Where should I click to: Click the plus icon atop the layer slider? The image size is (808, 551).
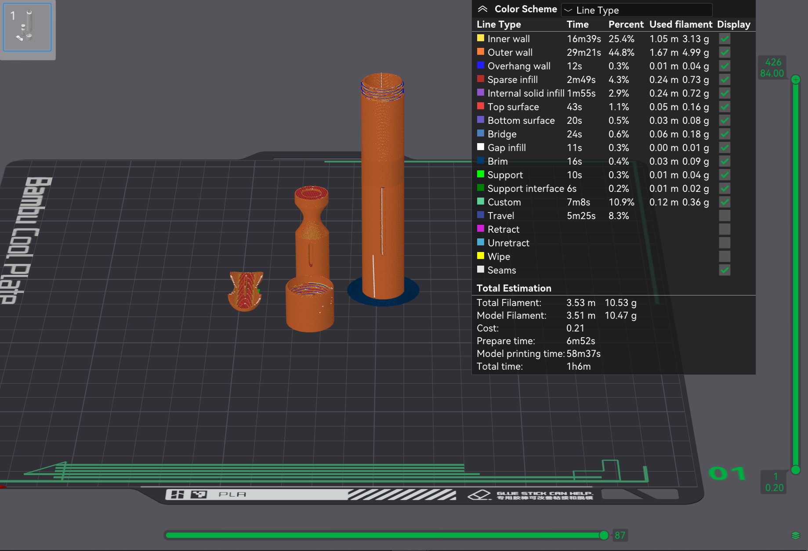click(x=796, y=79)
